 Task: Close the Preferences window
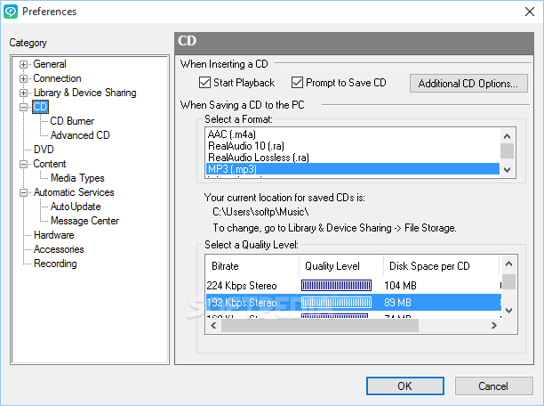tap(530, 12)
